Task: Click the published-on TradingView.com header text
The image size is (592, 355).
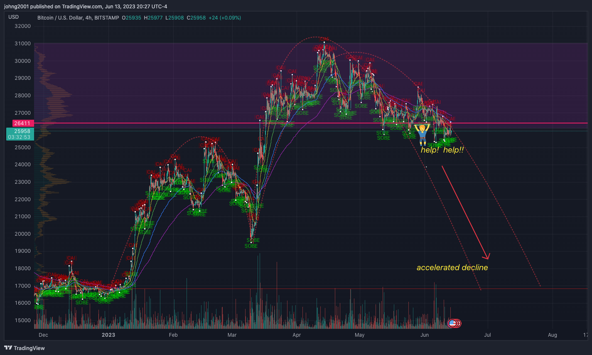Action: pos(86,6)
